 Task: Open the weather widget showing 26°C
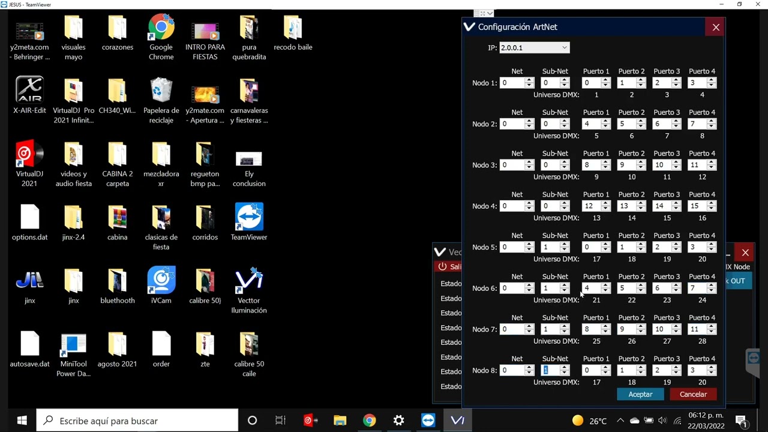(x=589, y=421)
